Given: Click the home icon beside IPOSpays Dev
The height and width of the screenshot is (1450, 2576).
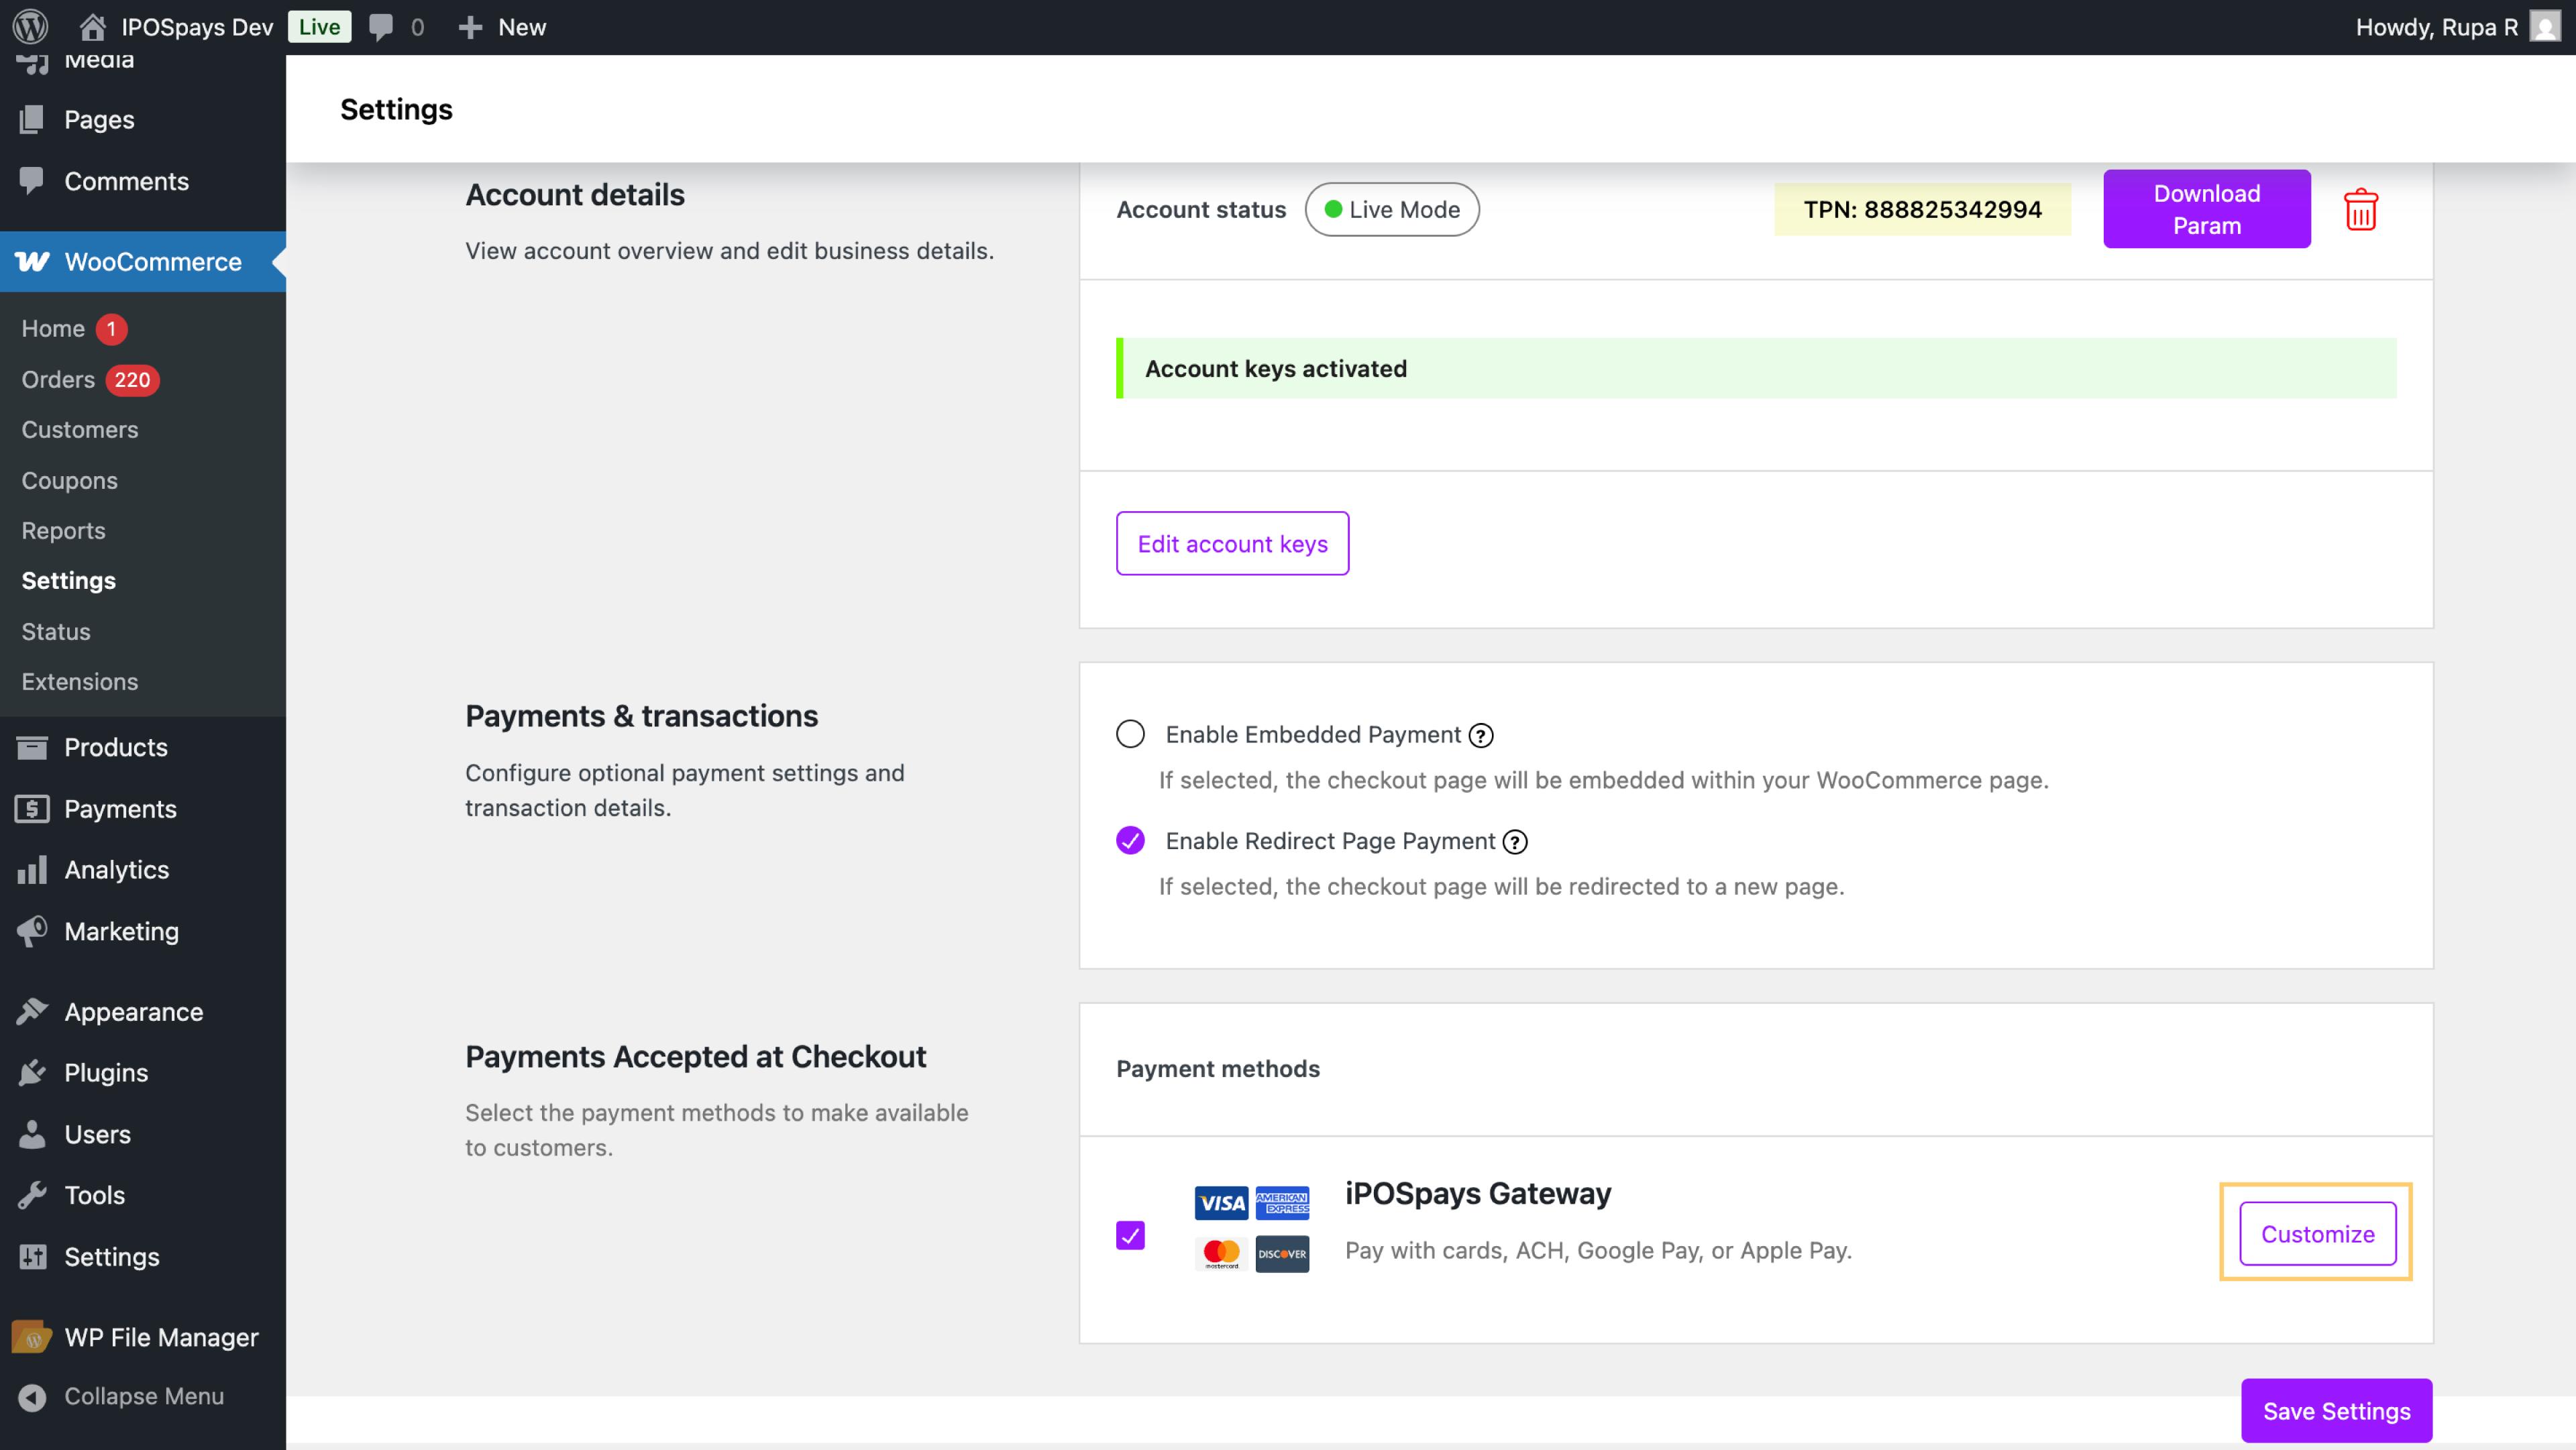Looking at the screenshot, I should click(92, 27).
